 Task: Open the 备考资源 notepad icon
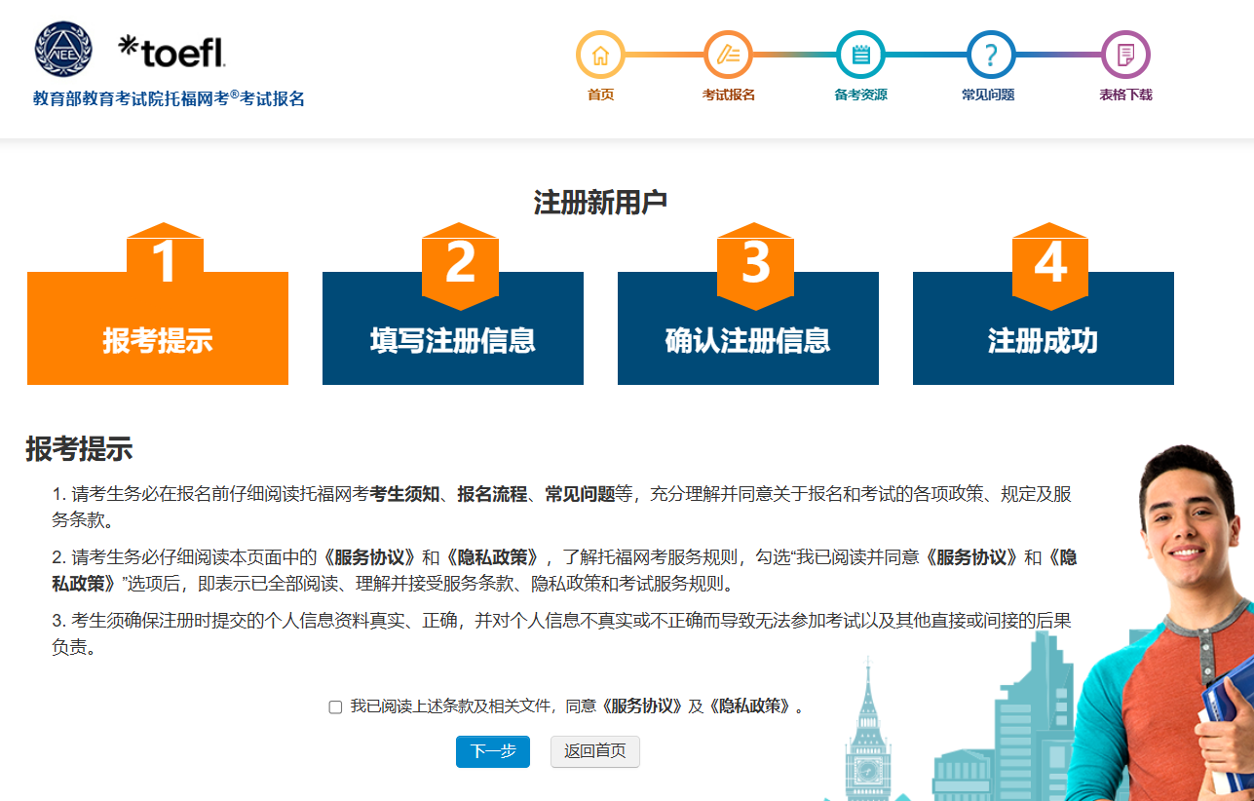coord(860,55)
